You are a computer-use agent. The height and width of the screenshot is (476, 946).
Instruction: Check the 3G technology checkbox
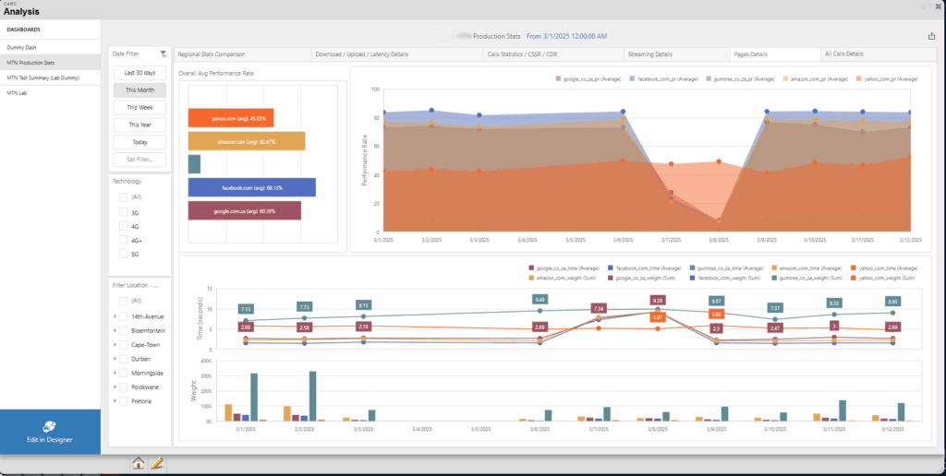click(124, 211)
